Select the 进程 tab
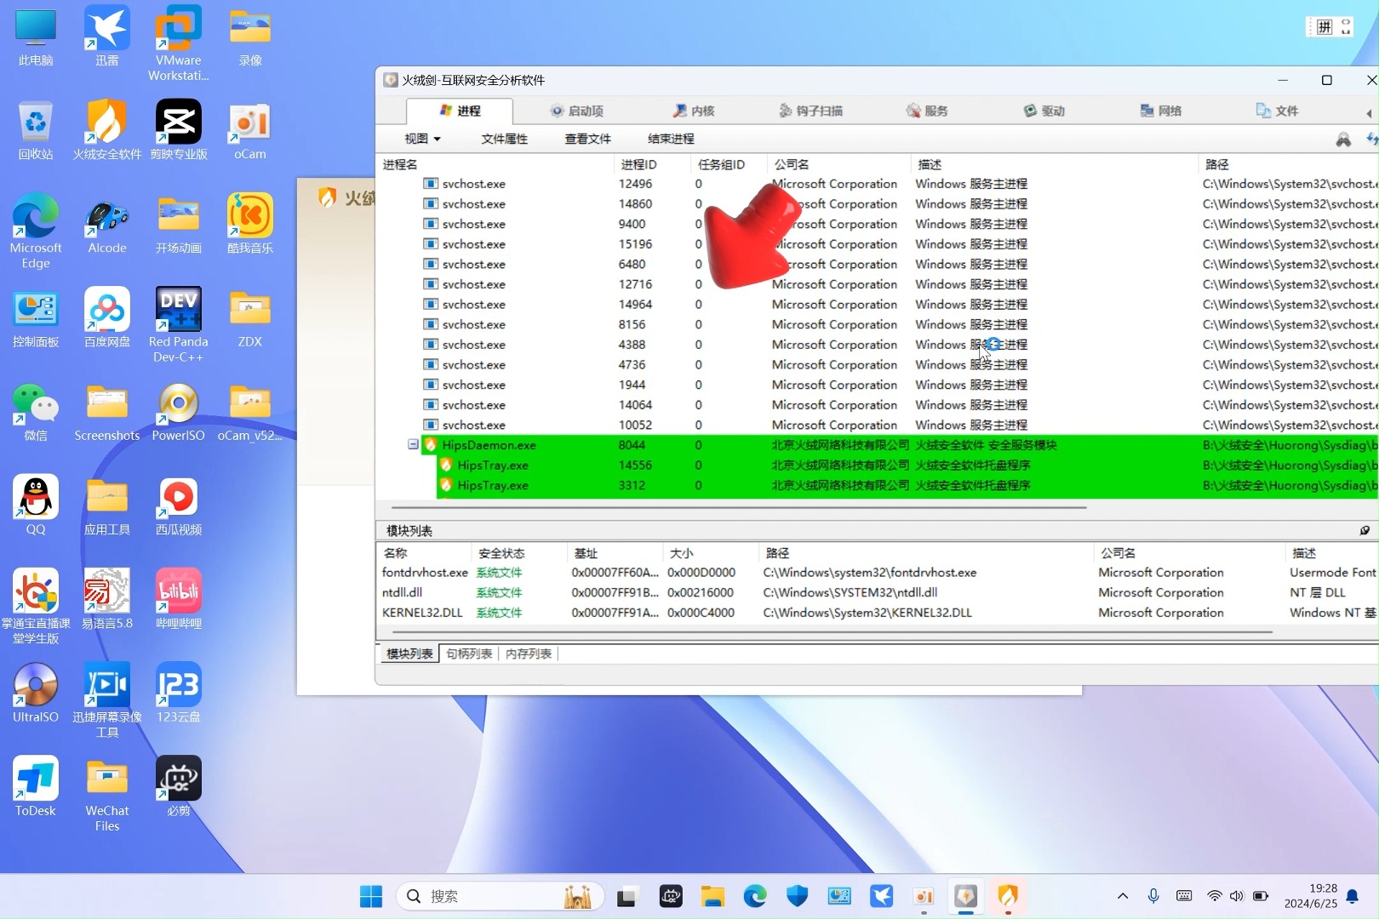 (460, 111)
